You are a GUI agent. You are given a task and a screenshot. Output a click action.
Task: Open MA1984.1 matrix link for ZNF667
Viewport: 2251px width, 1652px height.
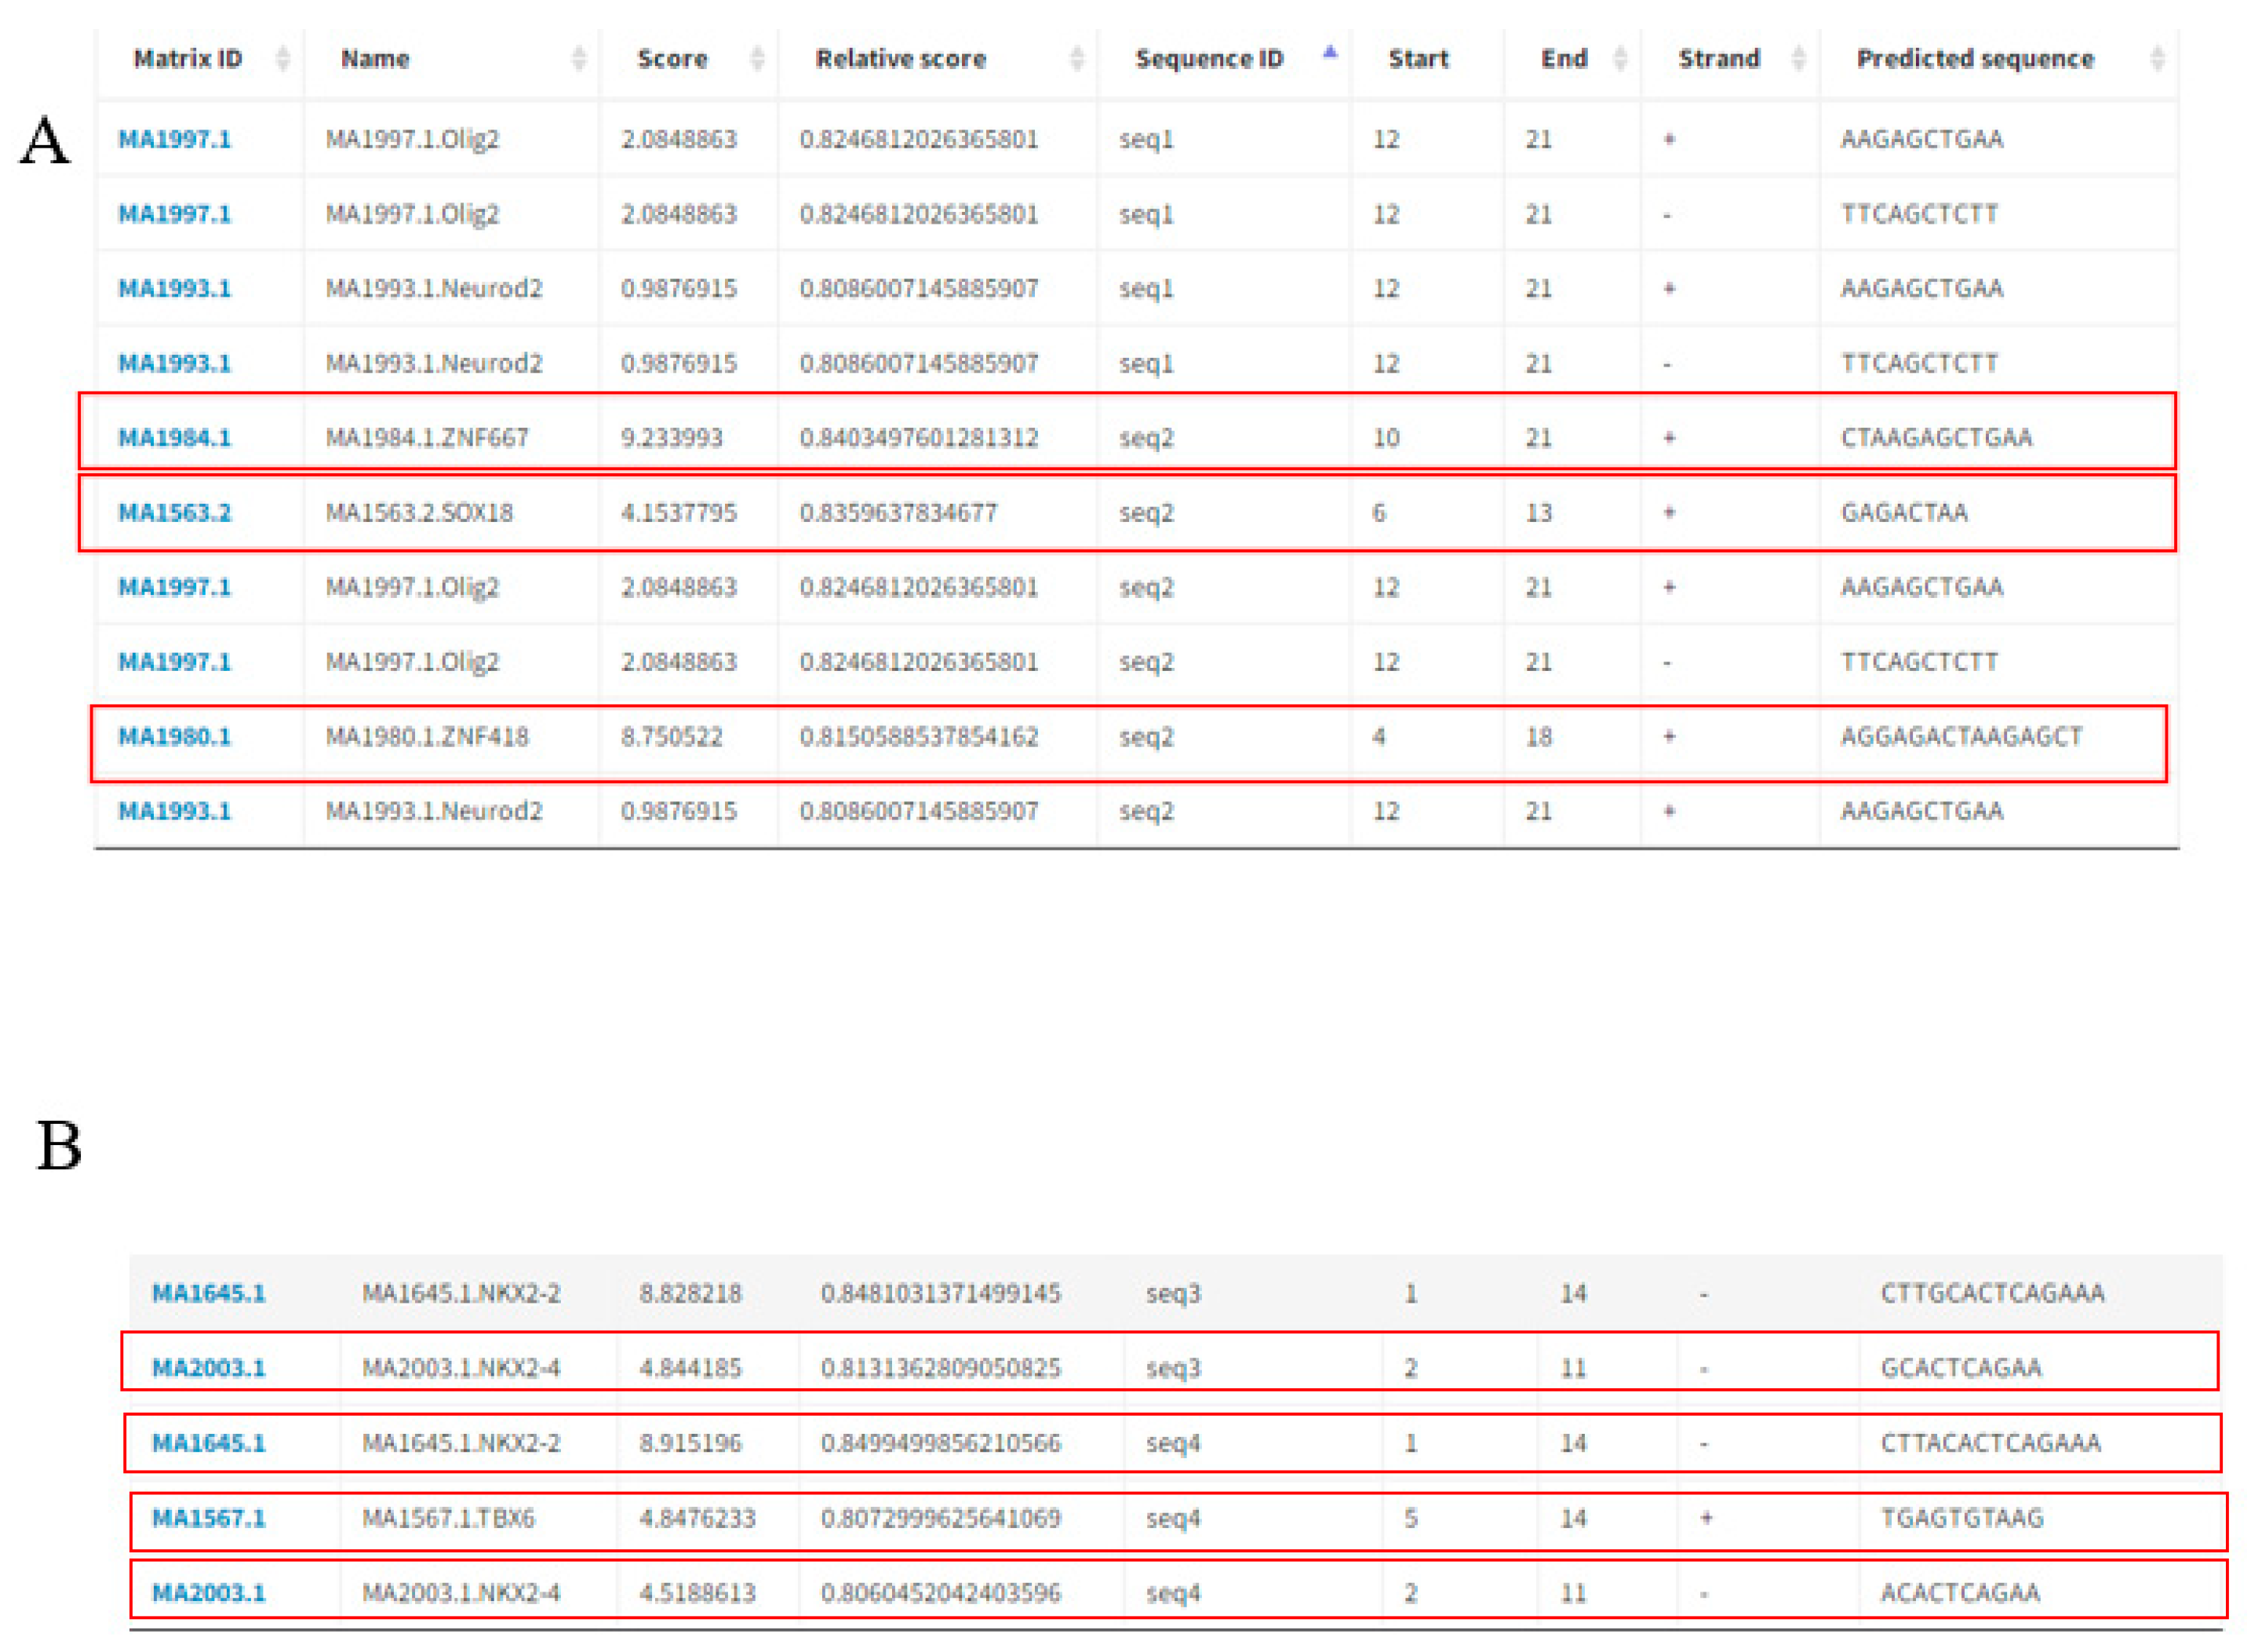[x=174, y=438]
